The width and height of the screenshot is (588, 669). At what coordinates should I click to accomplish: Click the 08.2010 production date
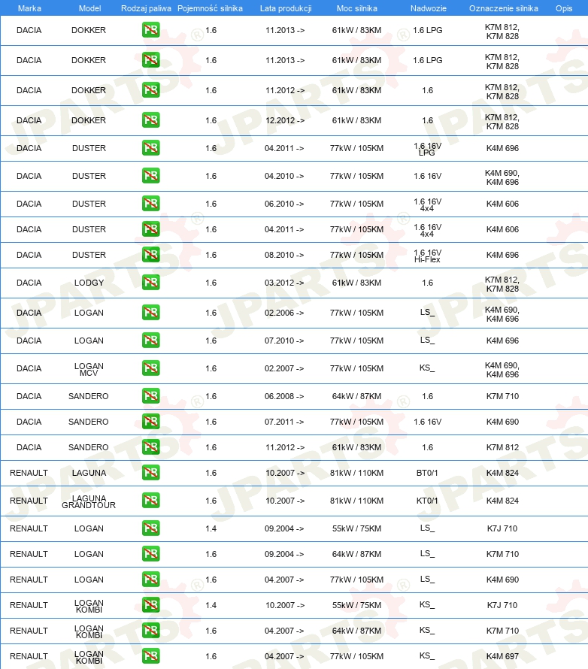click(x=284, y=255)
